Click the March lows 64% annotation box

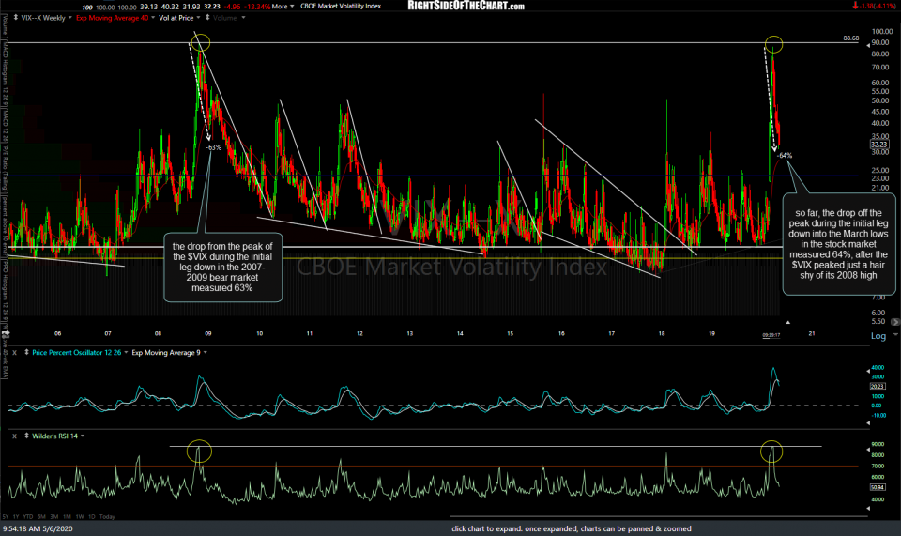(839, 244)
